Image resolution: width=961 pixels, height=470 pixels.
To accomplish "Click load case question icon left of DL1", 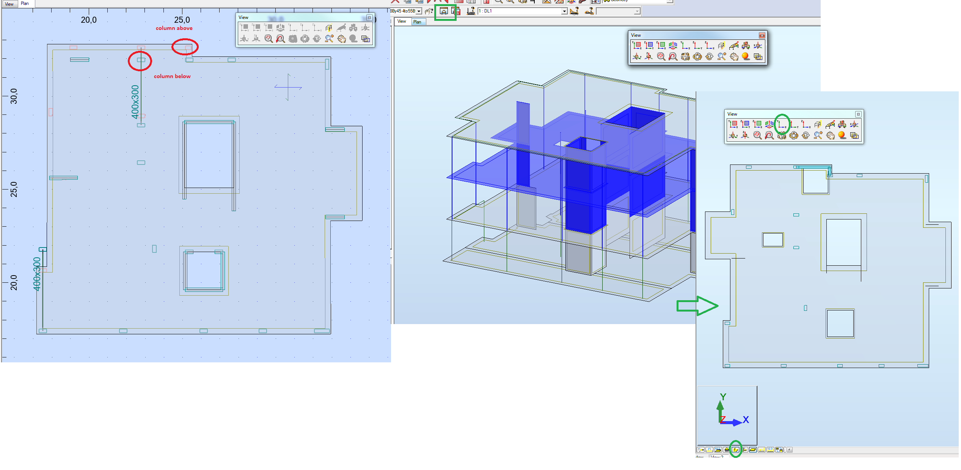I will click(471, 11).
